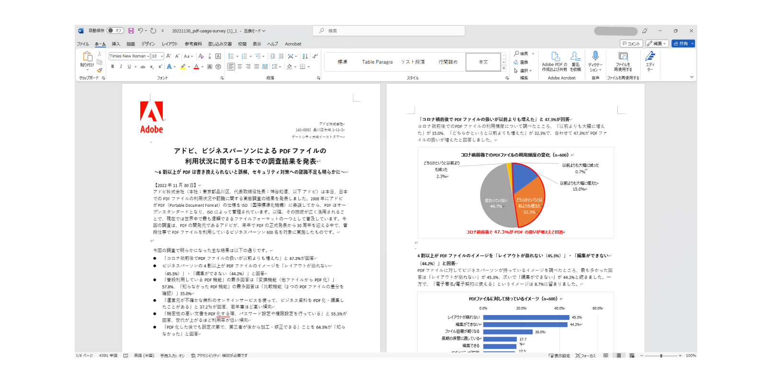The height and width of the screenshot is (383, 772).
Task: Apply superscript formatting
Action: (x=159, y=67)
